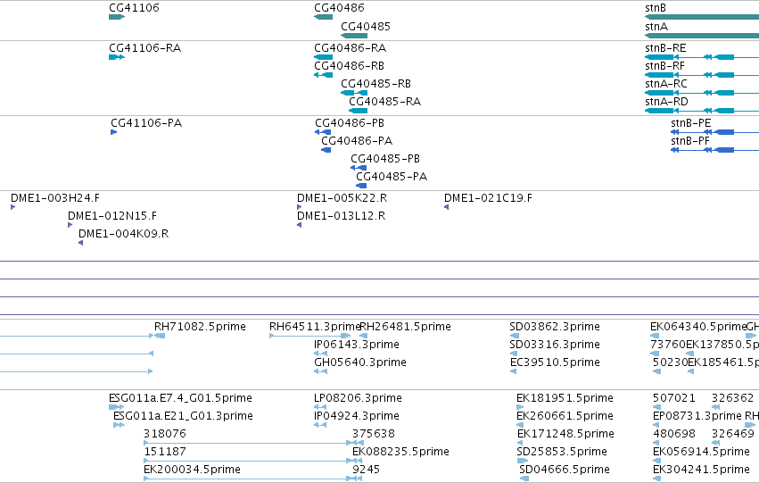This screenshot has height=483, width=759.
Task: Click the DME1-005K22.R feature
Action: coord(342,198)
